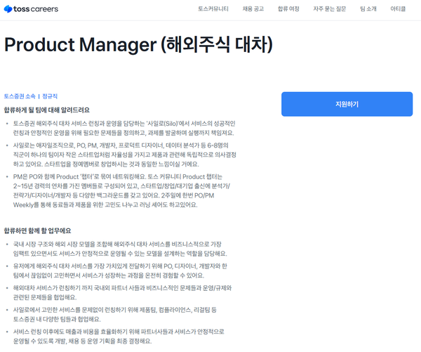
Task: Click the bullet starting 국내 시장 구조와 해외 시장
Action: pyautogui.click(x=120, y=249)
